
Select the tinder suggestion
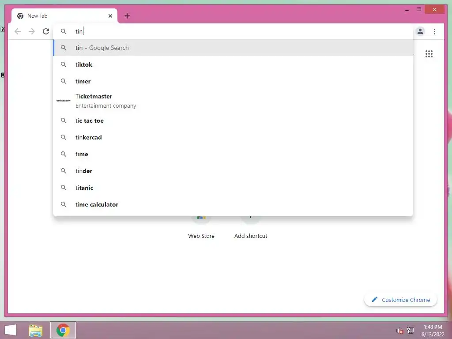tap(234, 171)
